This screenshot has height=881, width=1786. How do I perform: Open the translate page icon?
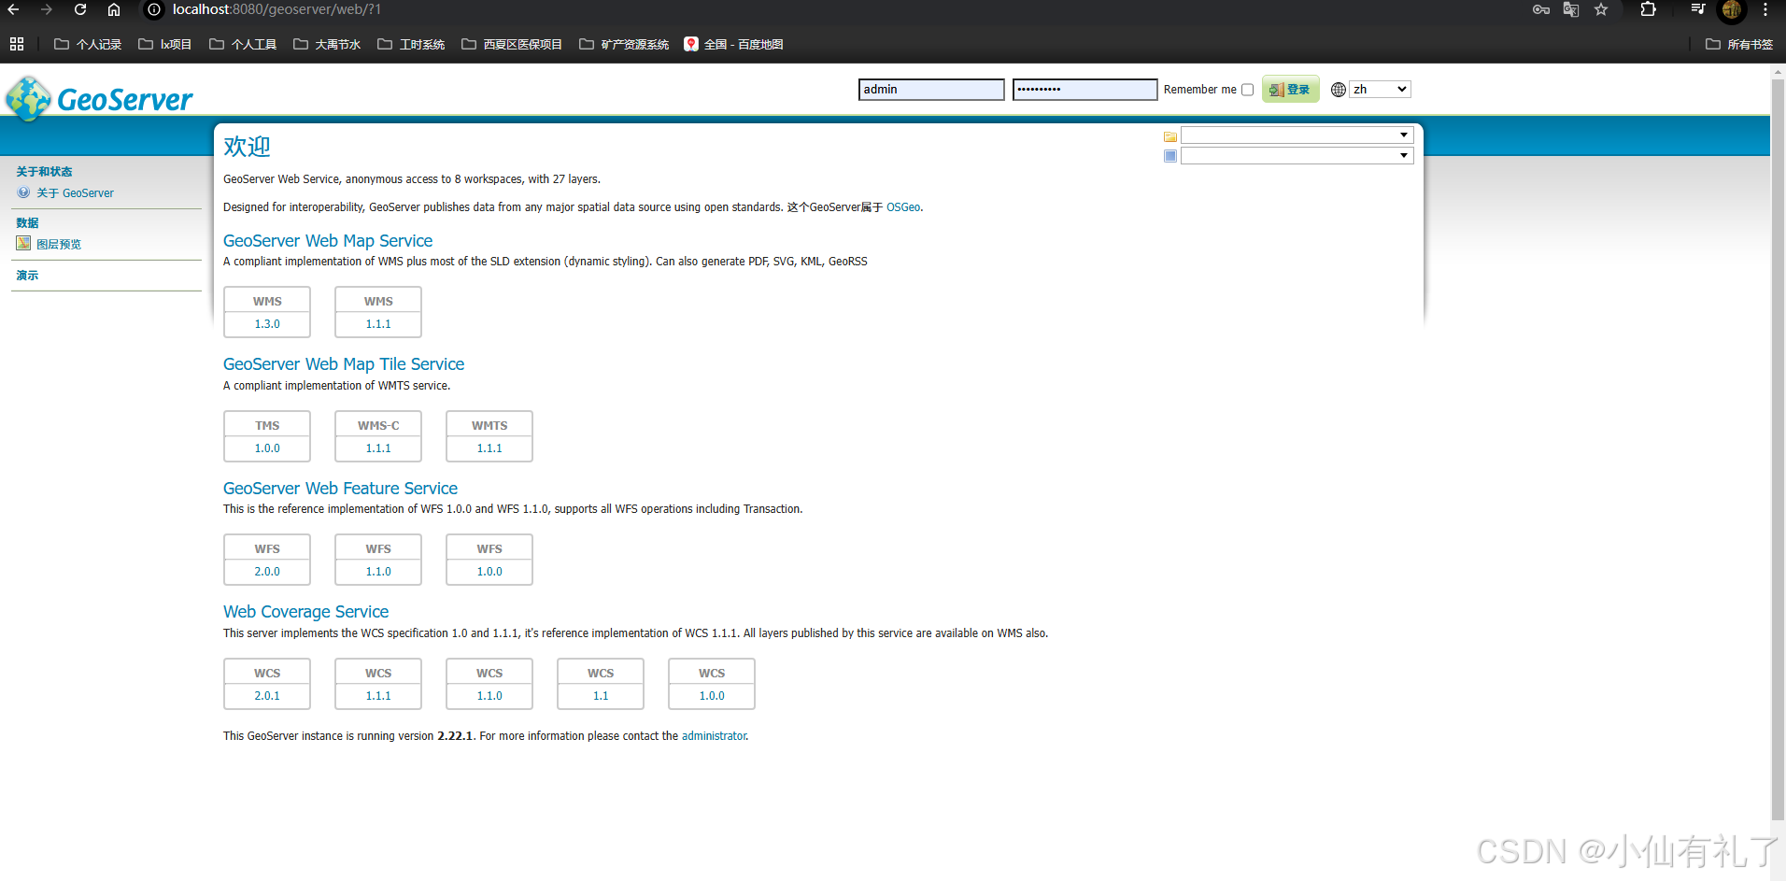[1571, 9]
